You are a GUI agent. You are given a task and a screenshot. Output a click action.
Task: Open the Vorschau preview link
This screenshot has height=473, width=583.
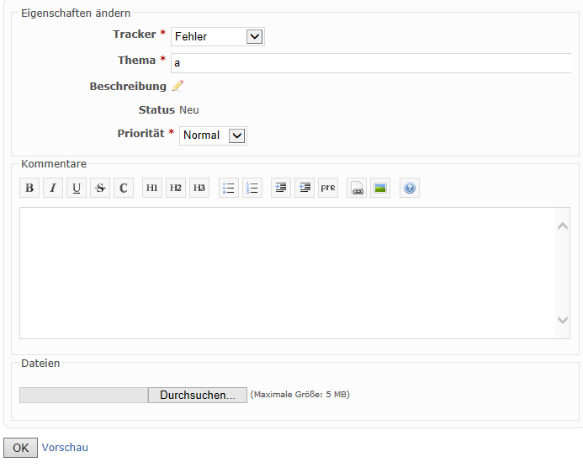pos(65,448)
